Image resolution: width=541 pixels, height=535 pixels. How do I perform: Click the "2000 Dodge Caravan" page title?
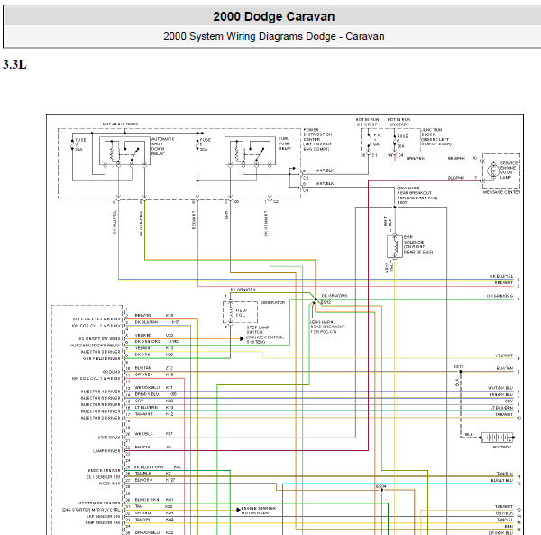273,16
